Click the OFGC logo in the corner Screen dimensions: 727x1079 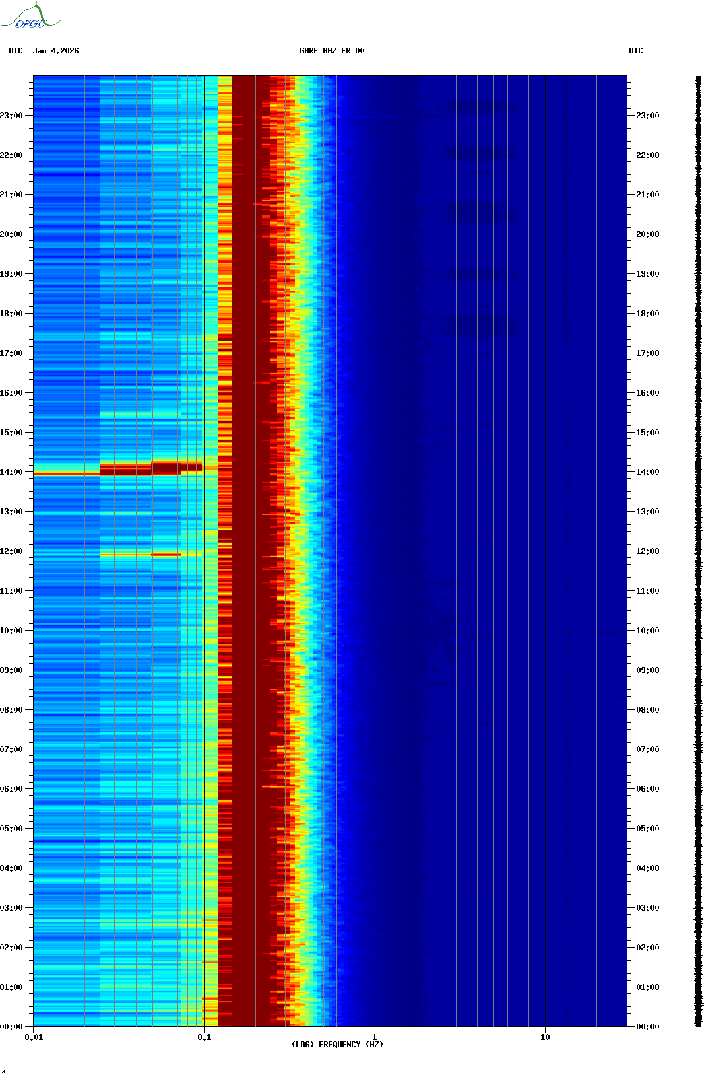[30, 17]
